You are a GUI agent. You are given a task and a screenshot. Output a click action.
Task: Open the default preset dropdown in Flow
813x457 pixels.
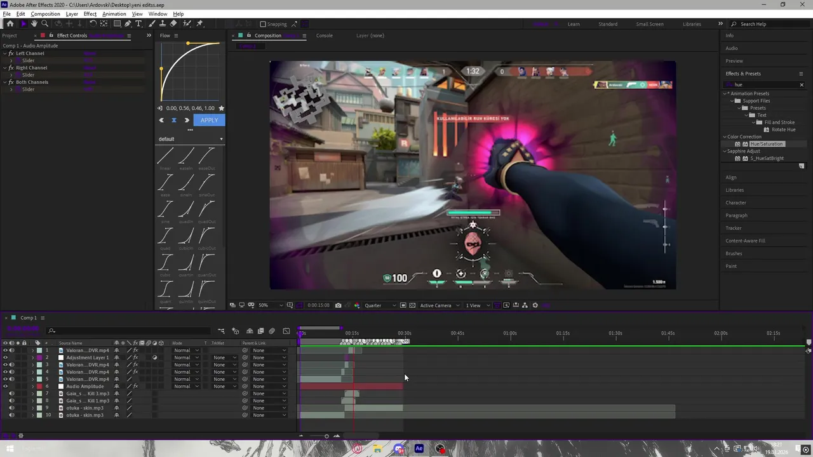pos(191,139)
